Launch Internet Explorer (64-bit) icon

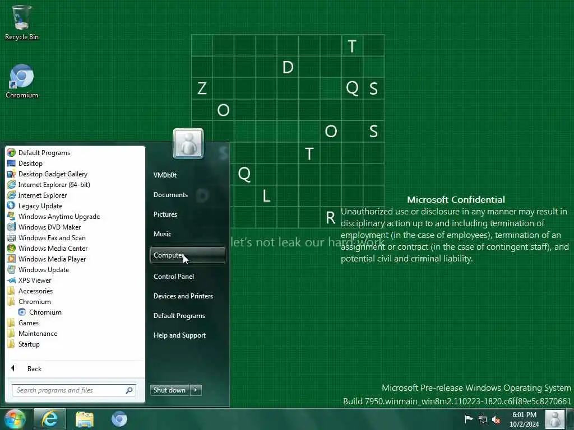11,184
